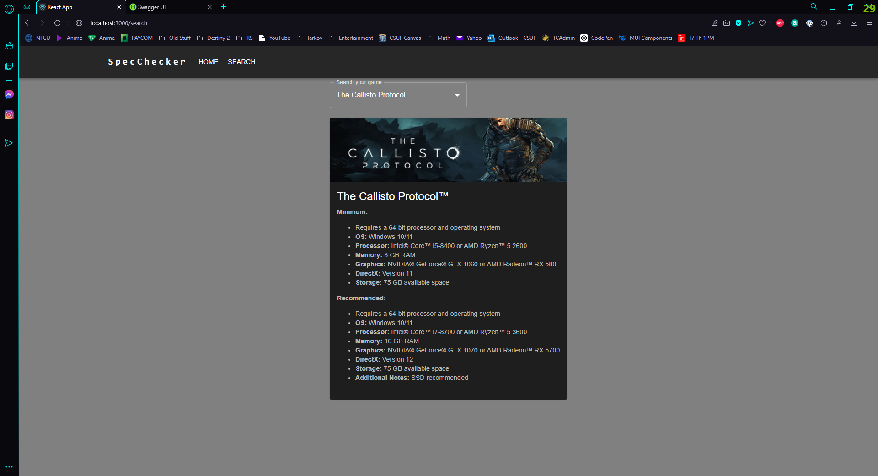Click the heart bookmark icon in address bar
This screenshot has width=878, height=476.
click(x=762, y=23)
